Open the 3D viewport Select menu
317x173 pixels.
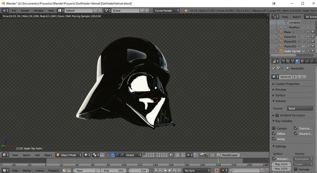[x=26, y=155]
